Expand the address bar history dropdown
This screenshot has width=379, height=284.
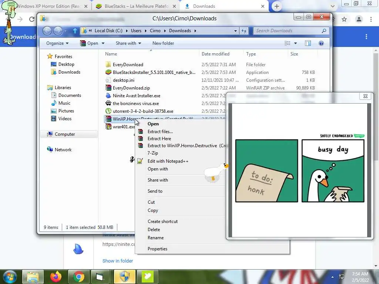coord(235,31)
